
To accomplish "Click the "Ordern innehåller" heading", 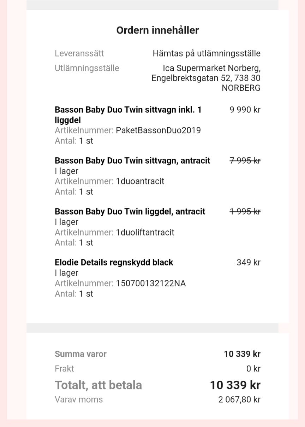I will 157,30.
